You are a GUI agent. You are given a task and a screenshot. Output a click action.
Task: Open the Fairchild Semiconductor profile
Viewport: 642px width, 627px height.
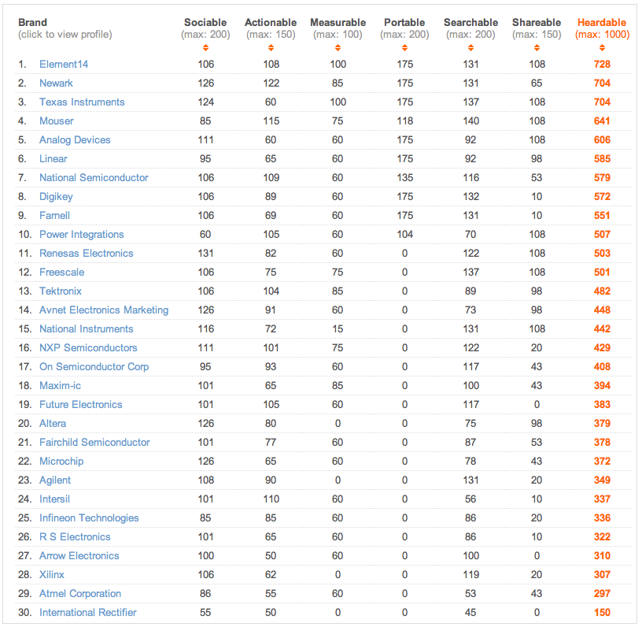[94, 442]
